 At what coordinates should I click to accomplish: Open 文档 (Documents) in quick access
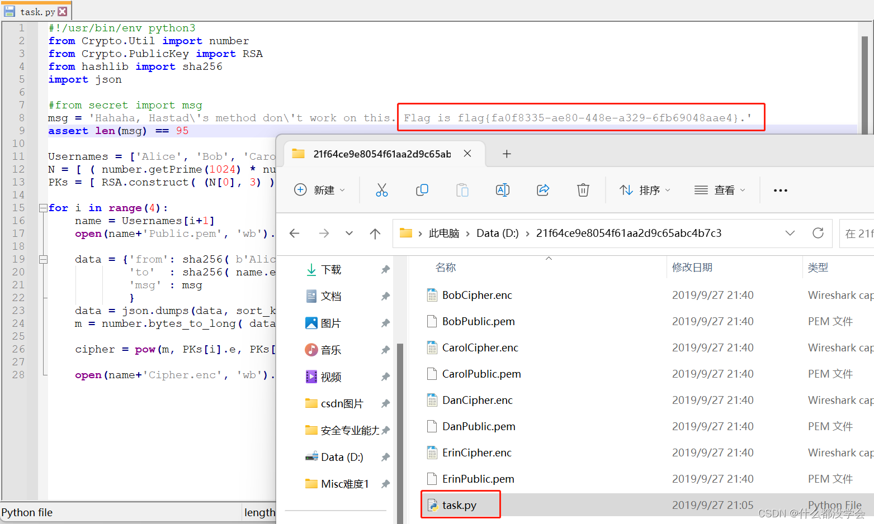coord(331,297)
